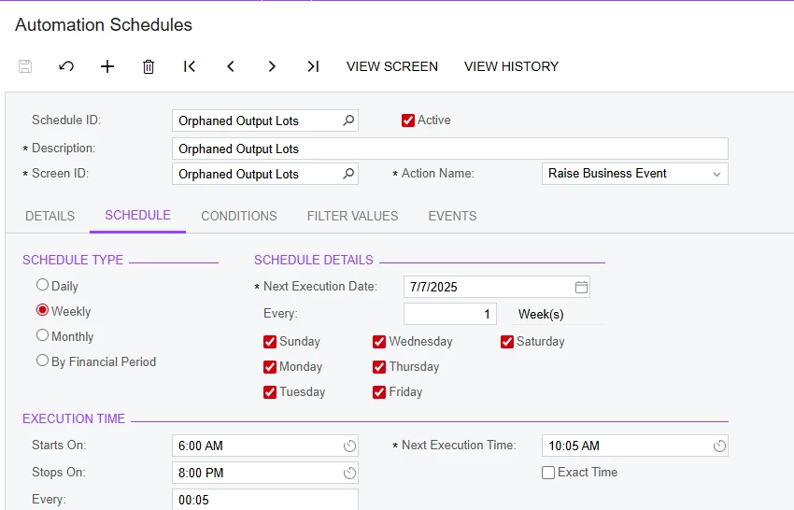794x510 pixels.
Task: Open Schedule ID lookup magnifier
Action: 348,120
